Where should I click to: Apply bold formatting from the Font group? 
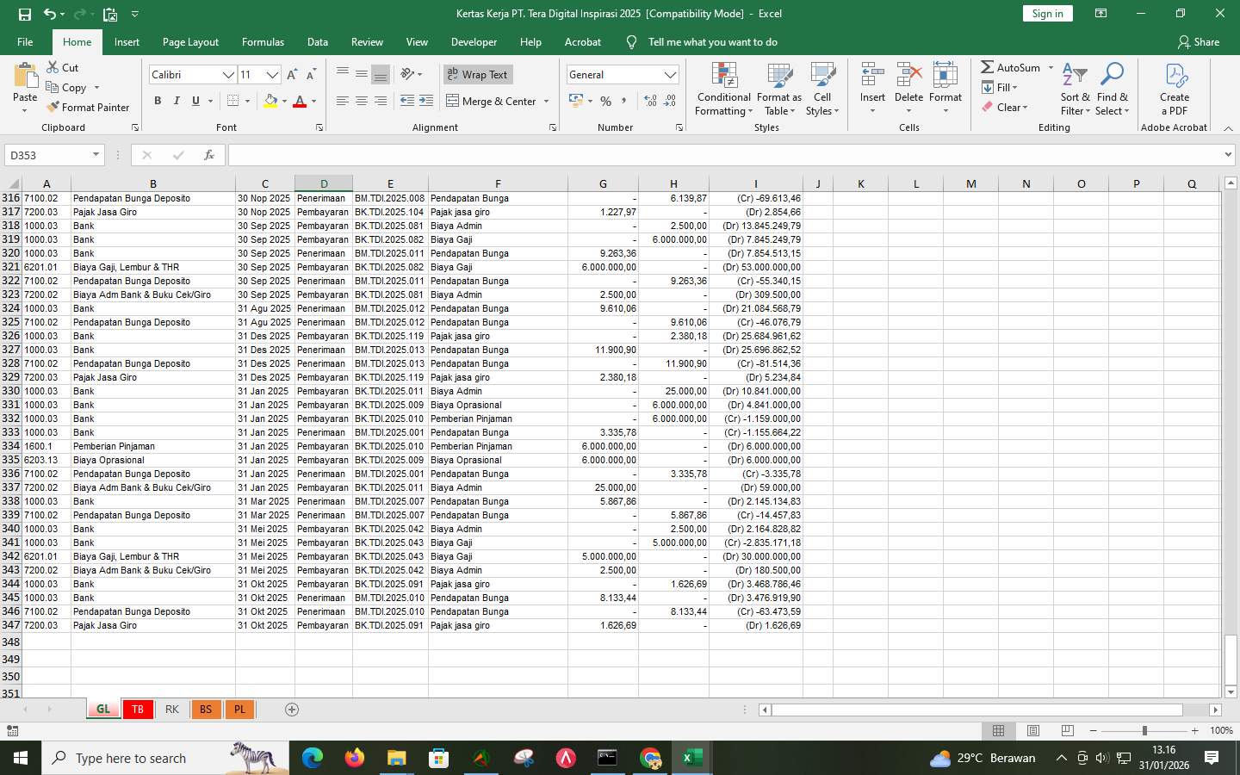pos(158,101)
